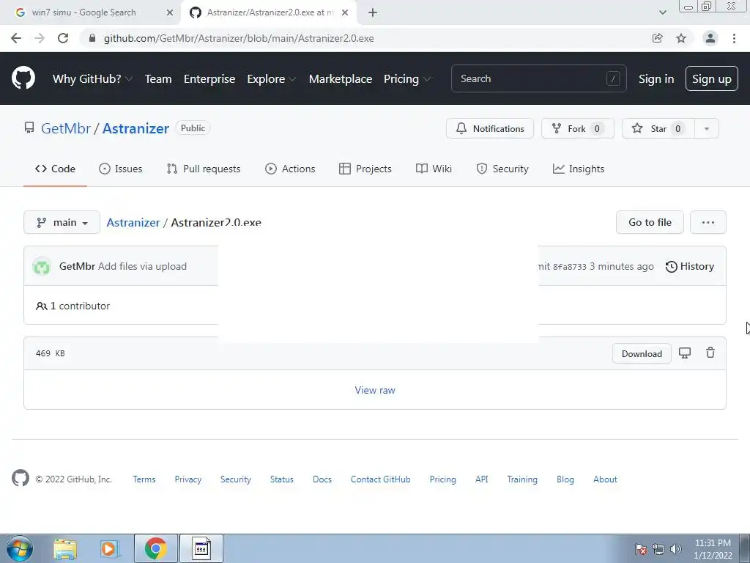Click the volume speaker tray icon

coord(676,549)
